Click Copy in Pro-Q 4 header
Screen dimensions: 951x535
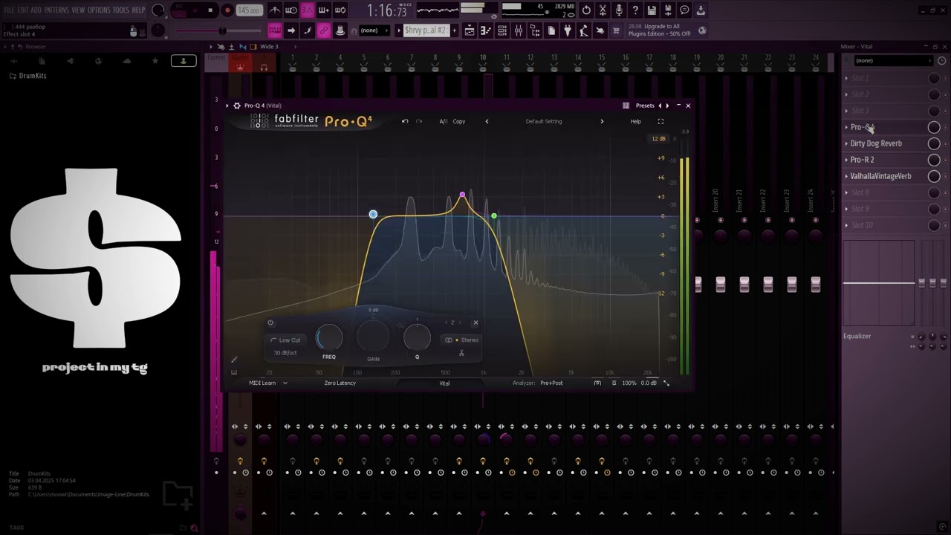point(459,121)
